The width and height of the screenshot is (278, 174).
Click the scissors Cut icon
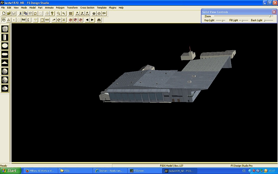point(20,13)
